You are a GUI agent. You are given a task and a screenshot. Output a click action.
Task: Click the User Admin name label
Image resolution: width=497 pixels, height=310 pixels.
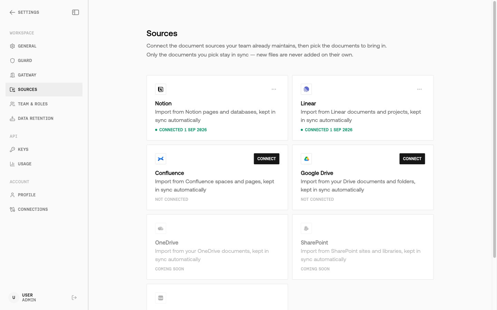click(x=29, y=298)
